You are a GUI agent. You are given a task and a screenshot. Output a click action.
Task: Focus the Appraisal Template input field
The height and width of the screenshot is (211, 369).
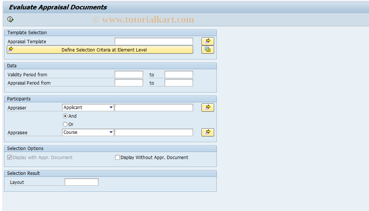click(x=154, y=41)
